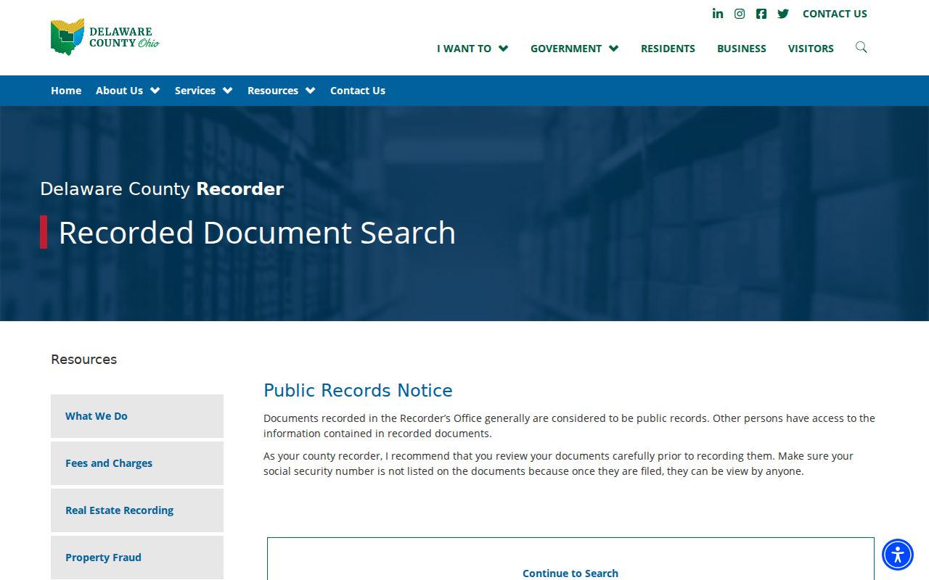
Task: Click the CONTACT US link at top right
Action: (835, 14)
